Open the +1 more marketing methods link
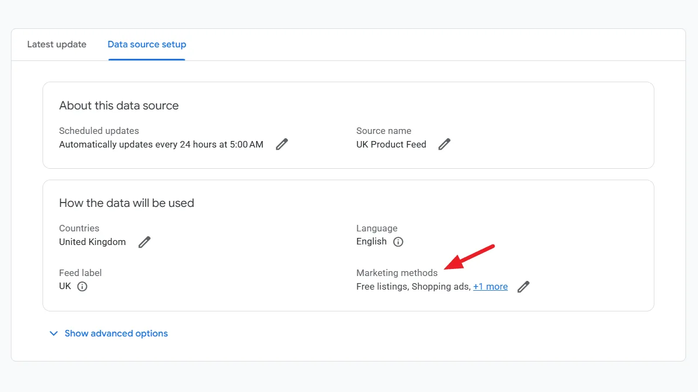This screenshot has height=392, width=698. point(490,286)
